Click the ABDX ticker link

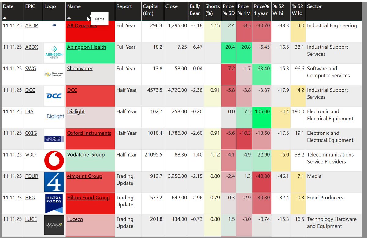click(32, 47)
